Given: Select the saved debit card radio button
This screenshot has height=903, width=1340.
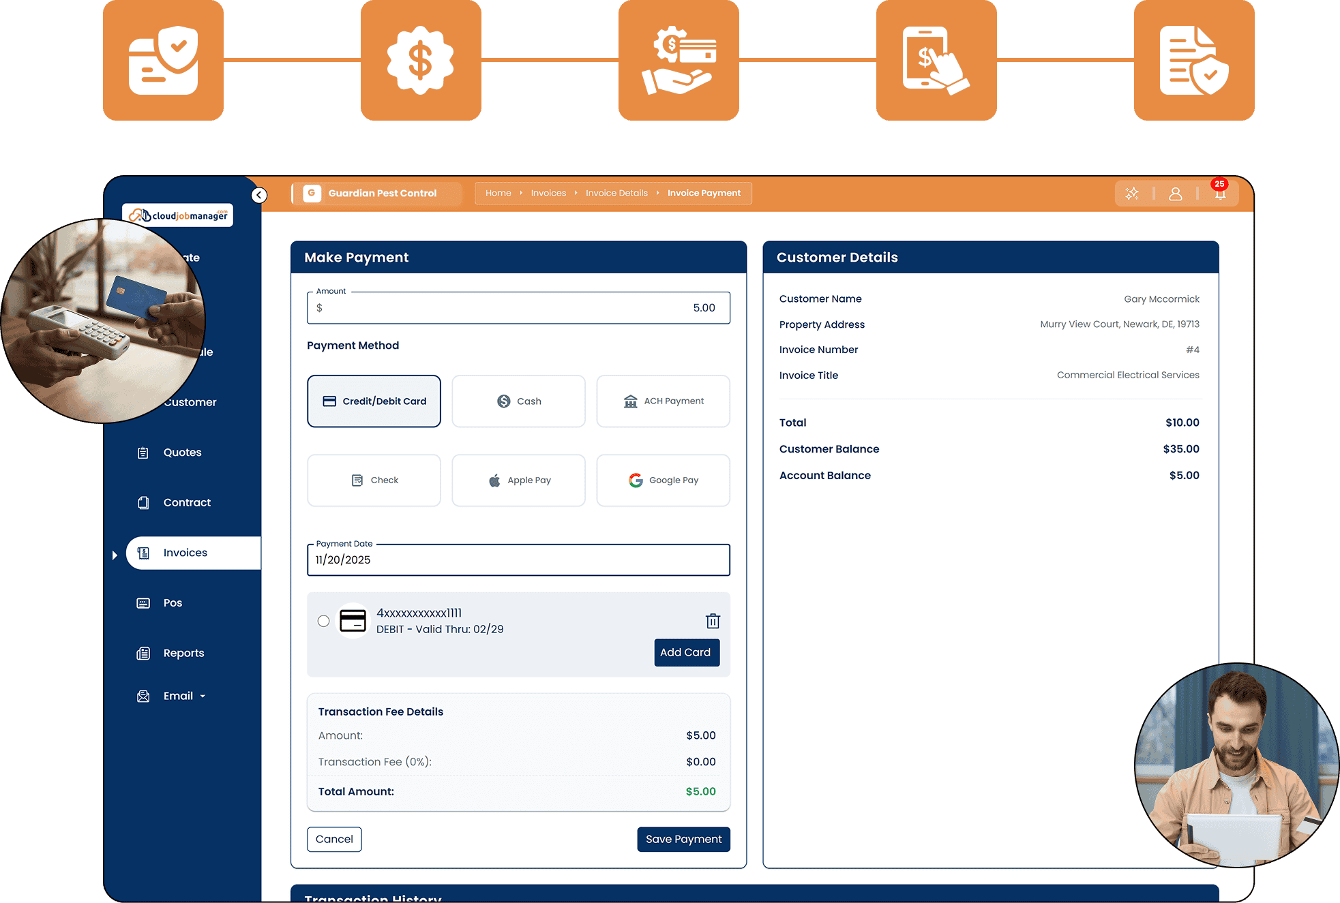Looking at the screenshot, I should [x=323, y=621].
